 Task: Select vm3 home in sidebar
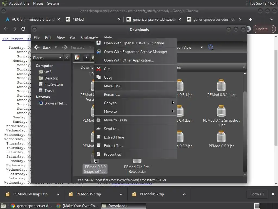click(45, 72)
